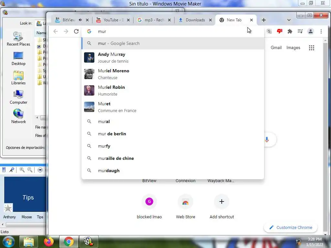331x248 pixels.
Task: Click the Chrome taskbar icon
Action: tap(69, 242)
